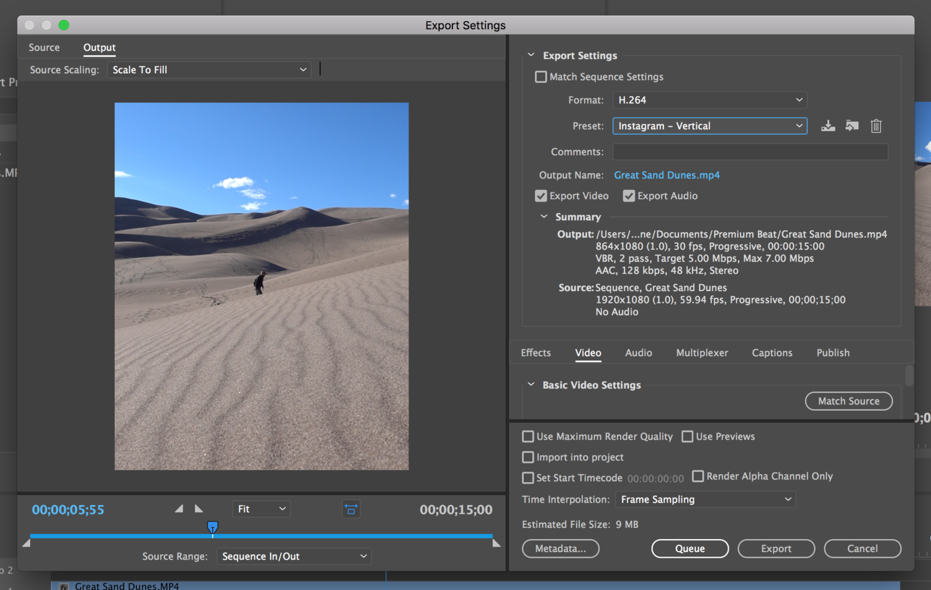This screenshot has width=931, height=590.
Task: Collapse the Summary section
Action: tap(544, 217)
